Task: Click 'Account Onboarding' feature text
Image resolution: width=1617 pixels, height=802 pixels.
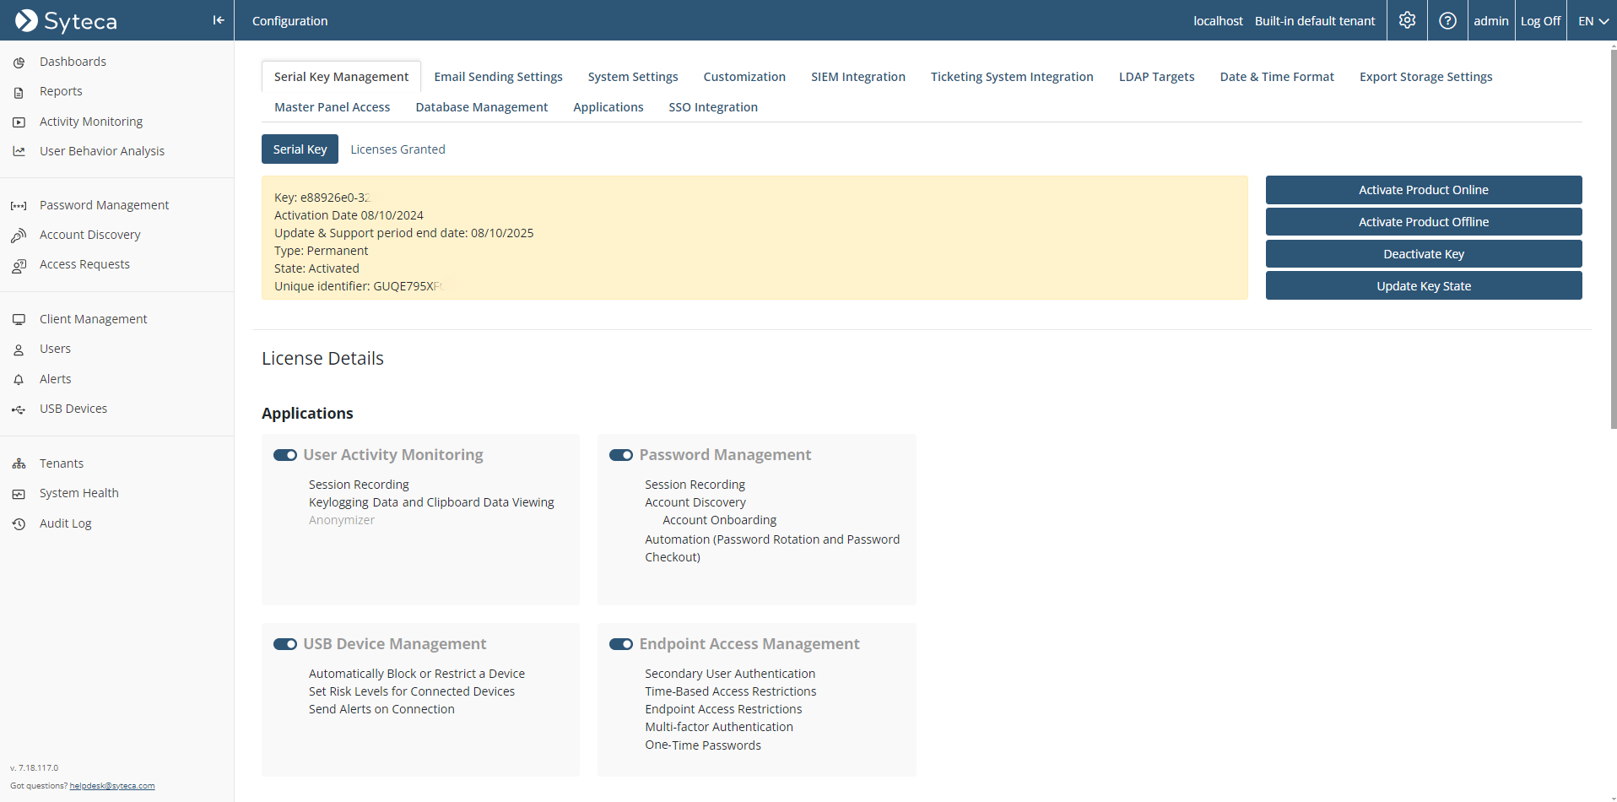Action: pyautogui.click(x=720, y=520)
